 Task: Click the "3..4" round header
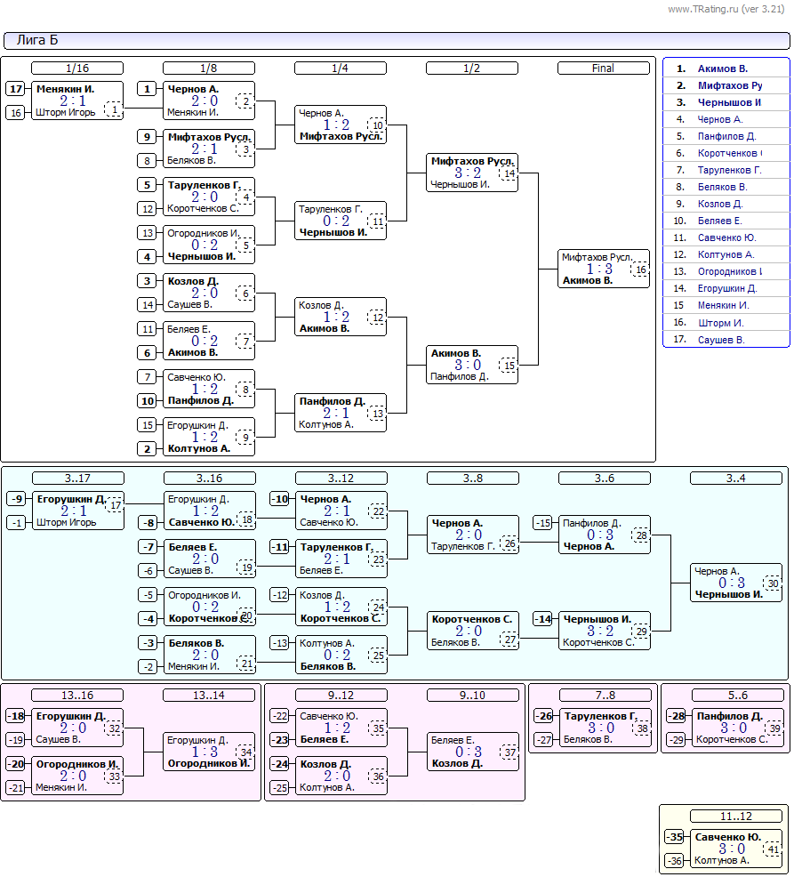736,479
